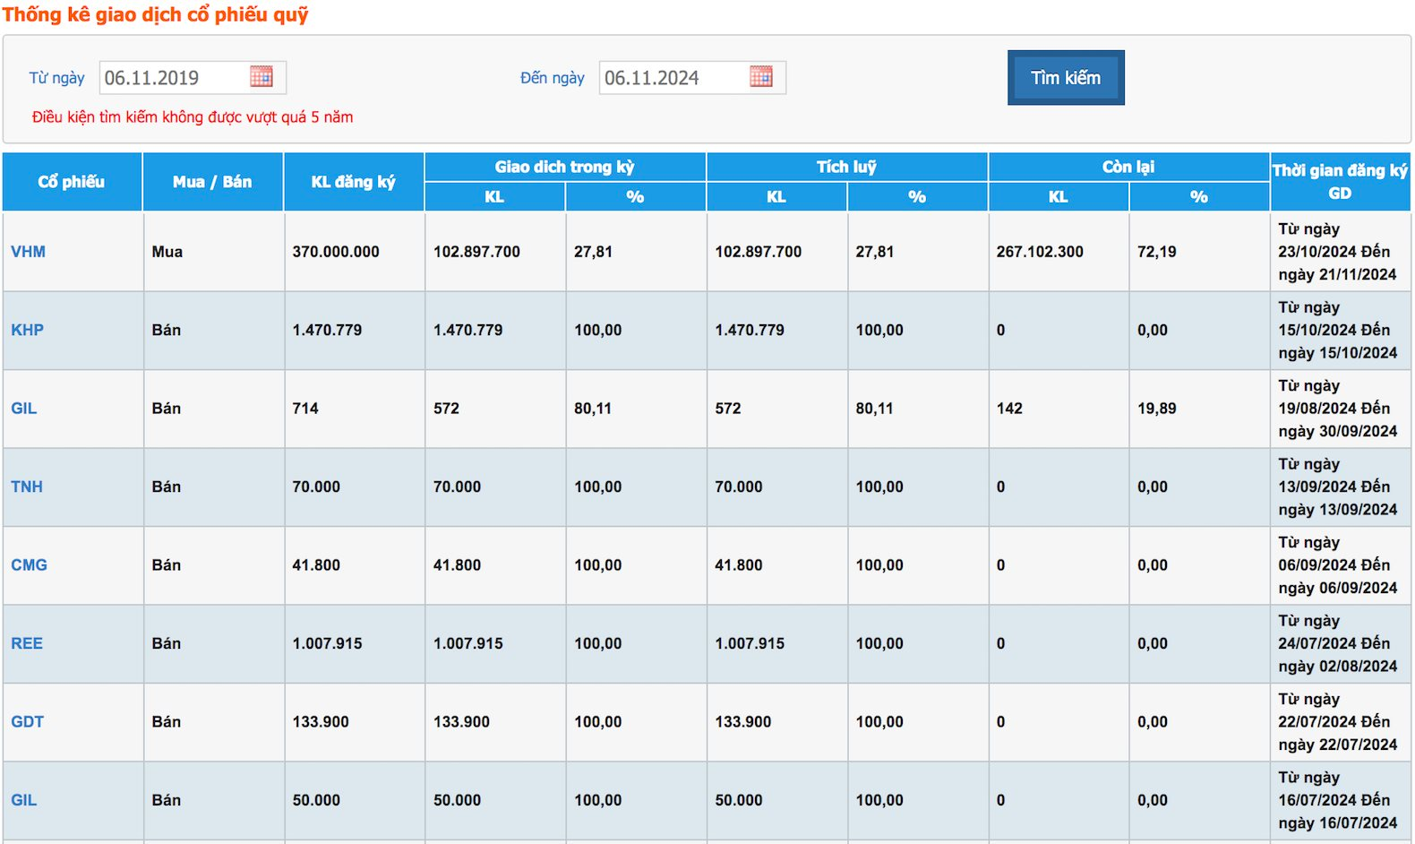Select the Giao dịch trong kỳ header
Viewport: 1415px width, 844px height.
(564, 167)
